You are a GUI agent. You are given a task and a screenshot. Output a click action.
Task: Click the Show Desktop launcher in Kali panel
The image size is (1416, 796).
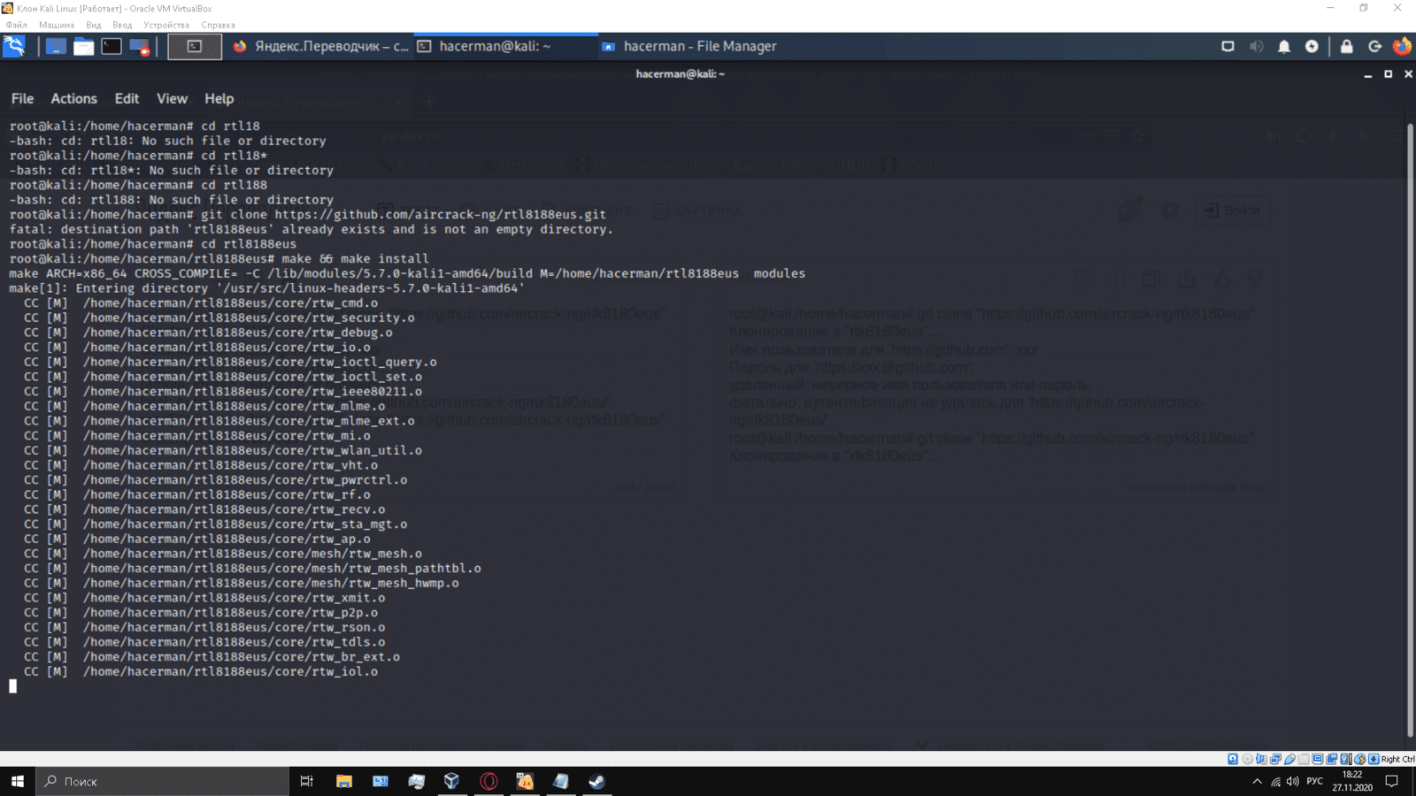tap(56, 46)
